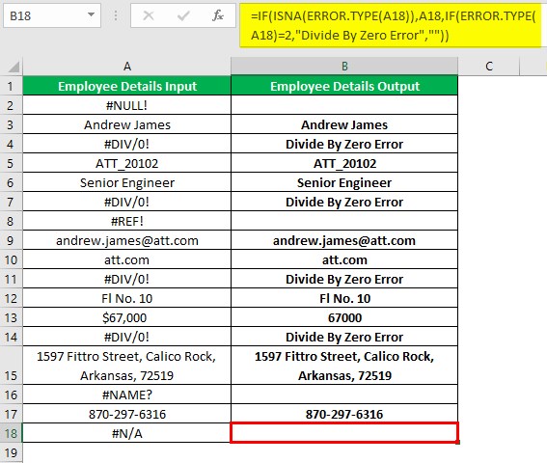Open the Name Box dropdown arrow
The image size is (547, 463).
pyautogui.click(x=91, y=15)
